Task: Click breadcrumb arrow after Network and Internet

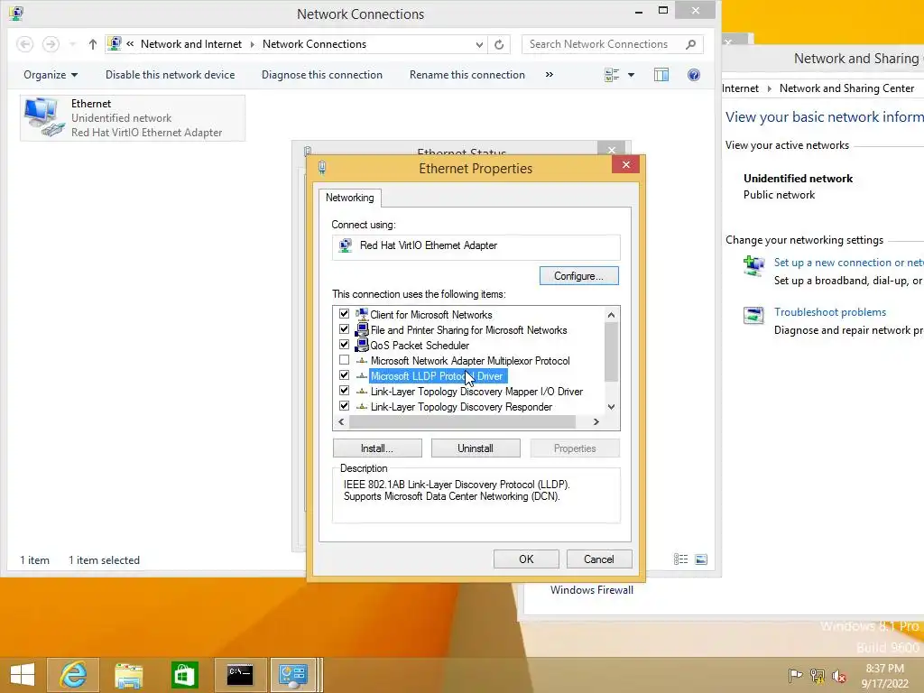Action: point(253,44)
